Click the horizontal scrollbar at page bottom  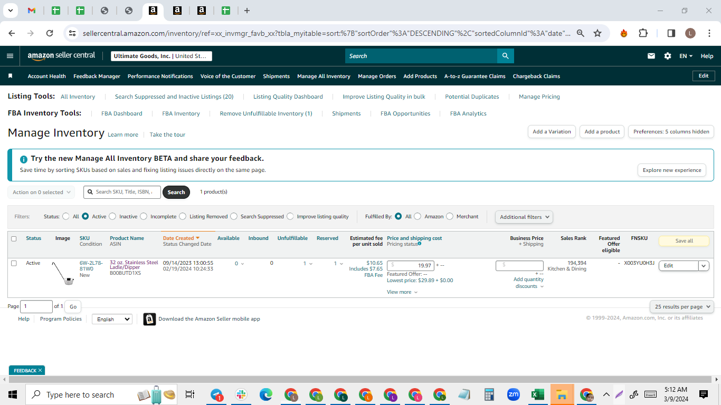click(360, 379)
